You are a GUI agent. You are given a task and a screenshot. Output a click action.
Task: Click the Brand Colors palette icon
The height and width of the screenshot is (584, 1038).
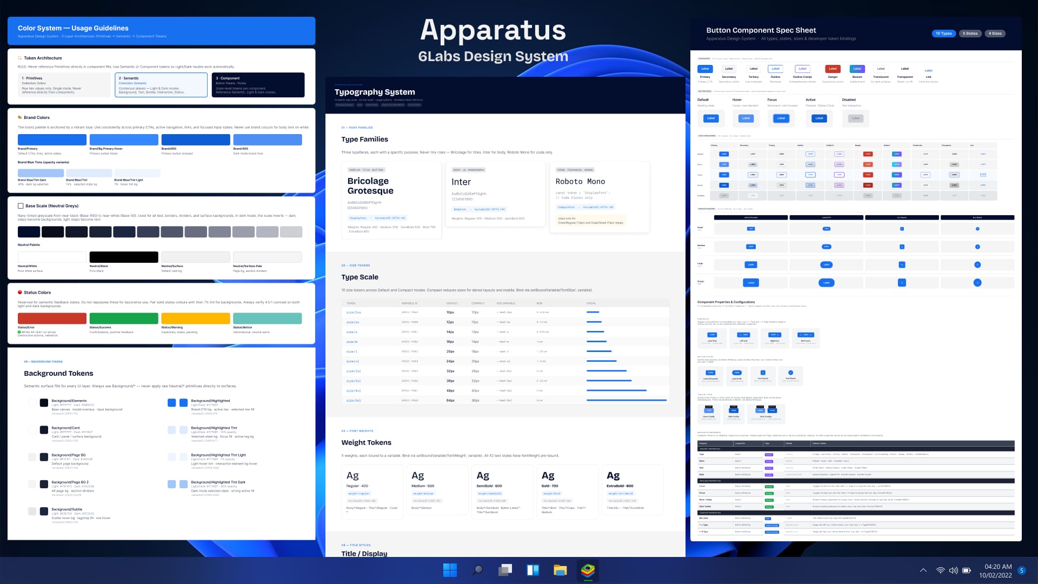point(20,117)
